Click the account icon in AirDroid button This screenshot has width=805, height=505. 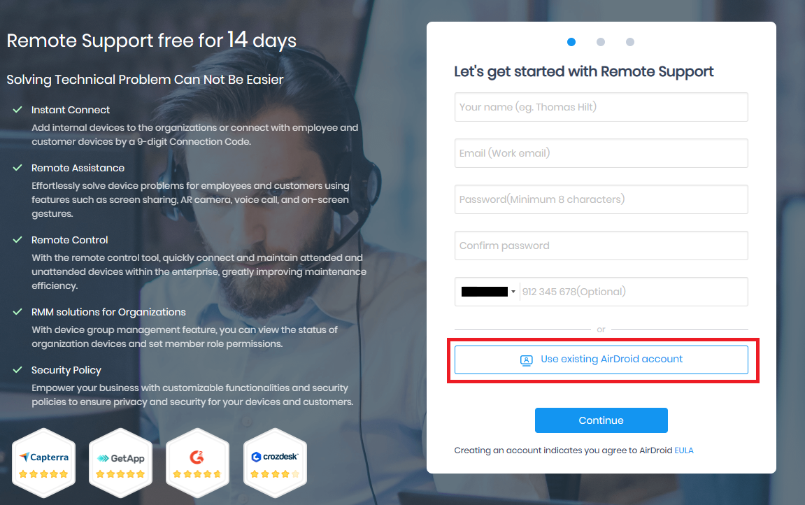click(x=526, y=360)
